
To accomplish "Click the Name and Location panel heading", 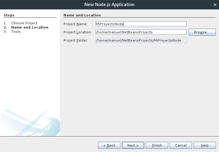I will tap(82, 15).
